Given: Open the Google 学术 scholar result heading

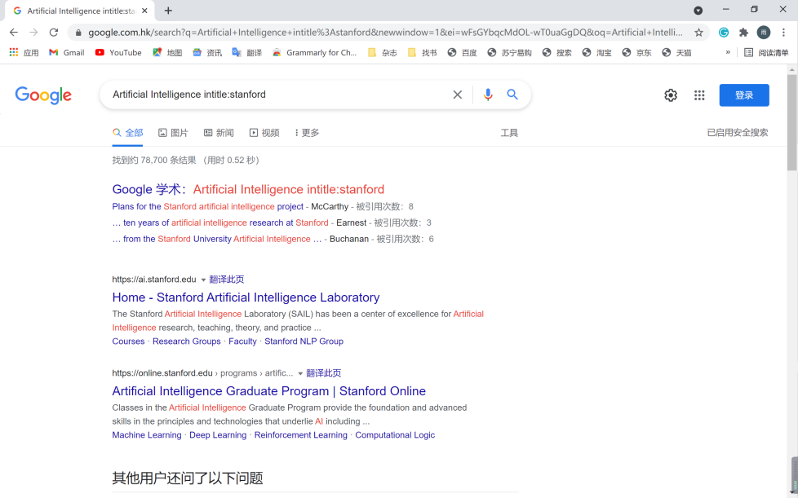Looking at the screenshot, I should (248, 190).
